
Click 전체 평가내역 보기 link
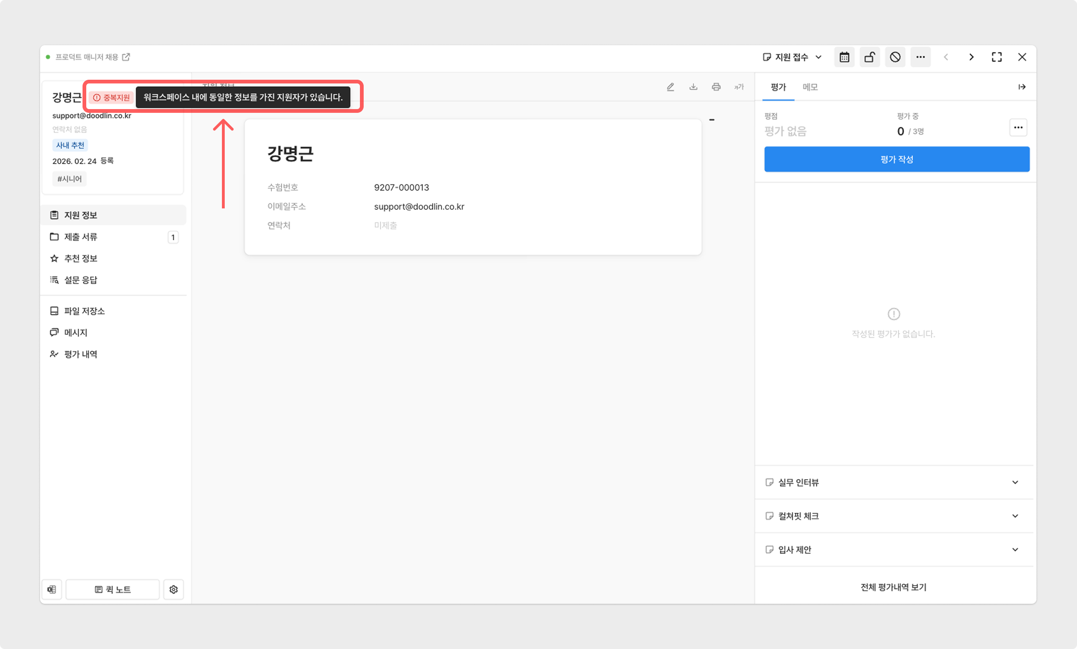[893, 587]
